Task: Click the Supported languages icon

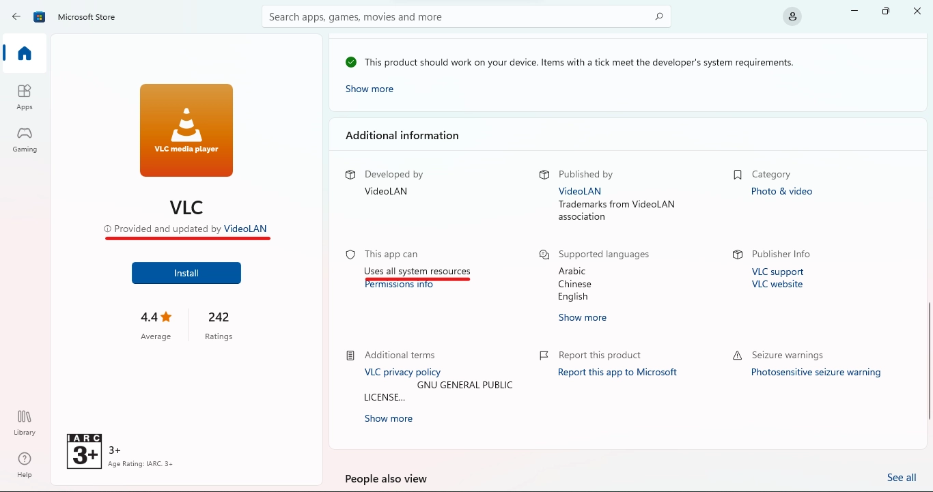Action: click(544, 255)
